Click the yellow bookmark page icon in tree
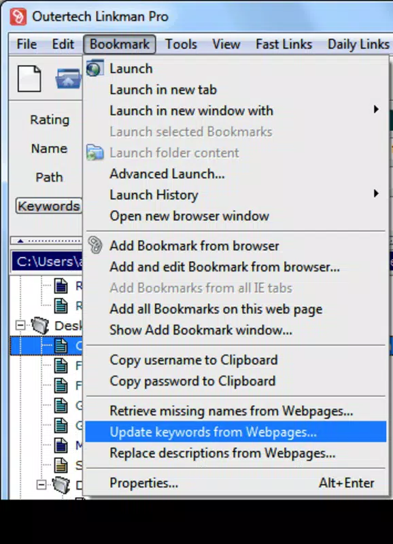393x544 pixels. (x=61, y=465)
